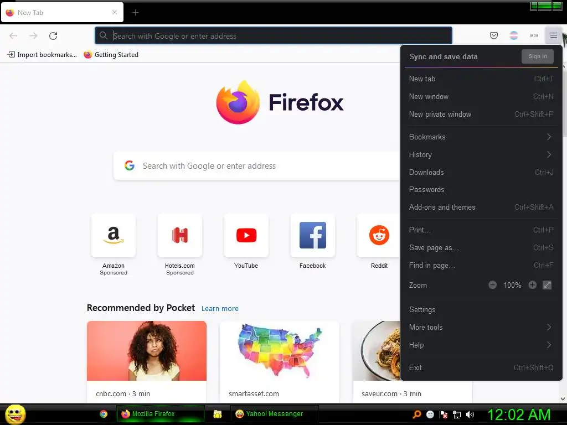This screenshot has height=425, width=567.
Task: Click the 12:02 AM taskbar clock
Action: pos(519,414)
